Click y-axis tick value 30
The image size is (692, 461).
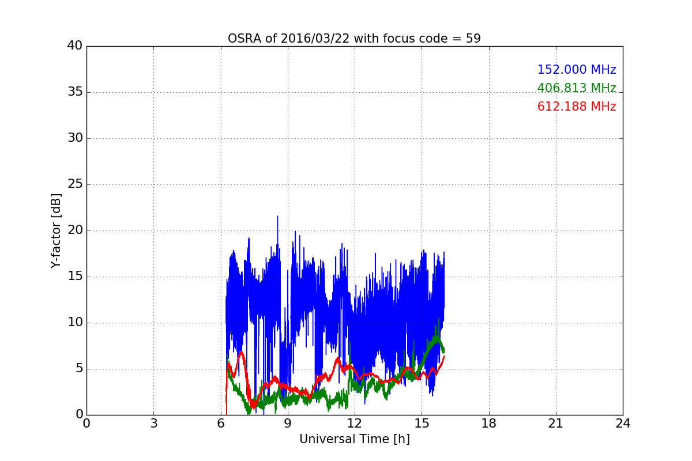[x=75, y=138]
